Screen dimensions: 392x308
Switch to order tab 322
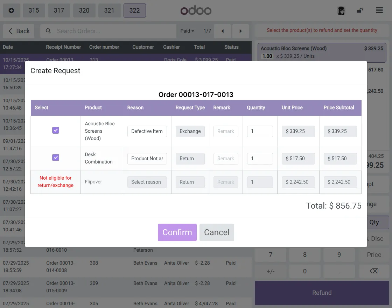tap(134, 10)
